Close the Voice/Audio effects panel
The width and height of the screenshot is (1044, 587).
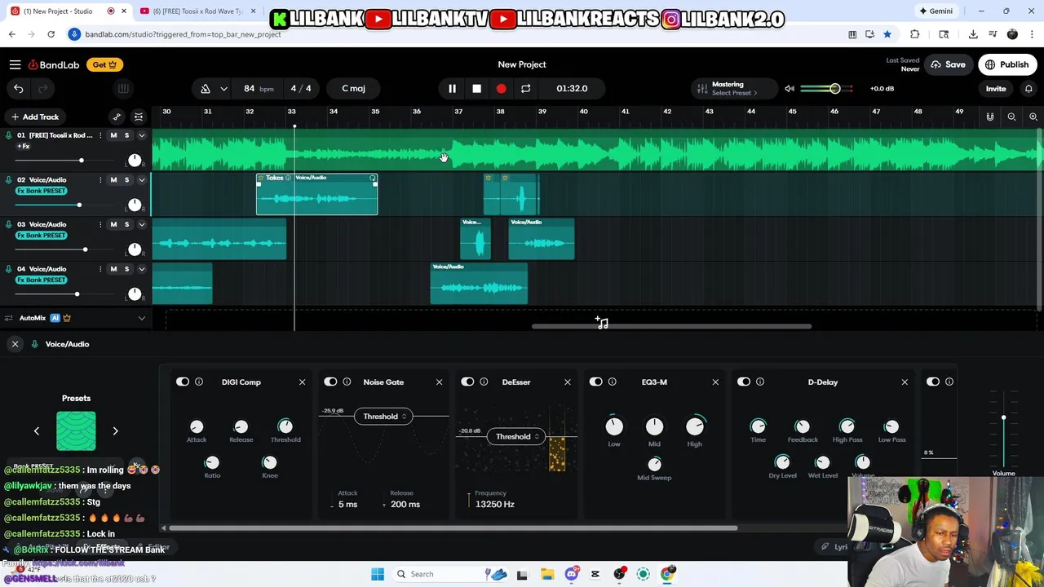coord(15,344)
